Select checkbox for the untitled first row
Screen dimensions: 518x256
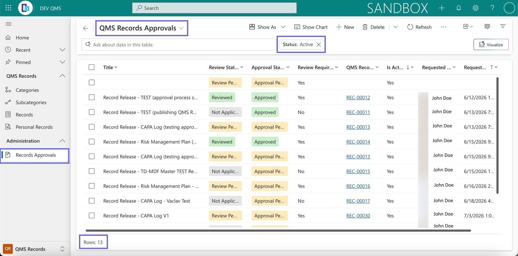coord(92,82)
